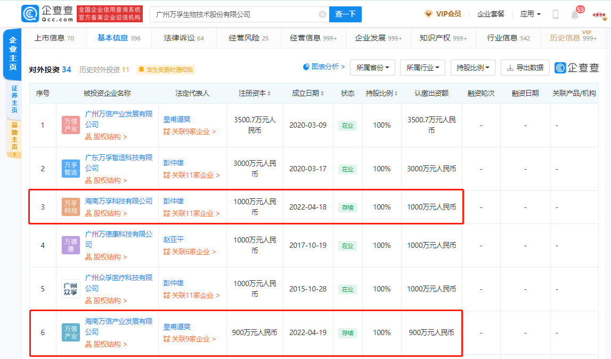Click the 导出数据 export button
This screenshot has height=359, width=611.
pos(525,68)
